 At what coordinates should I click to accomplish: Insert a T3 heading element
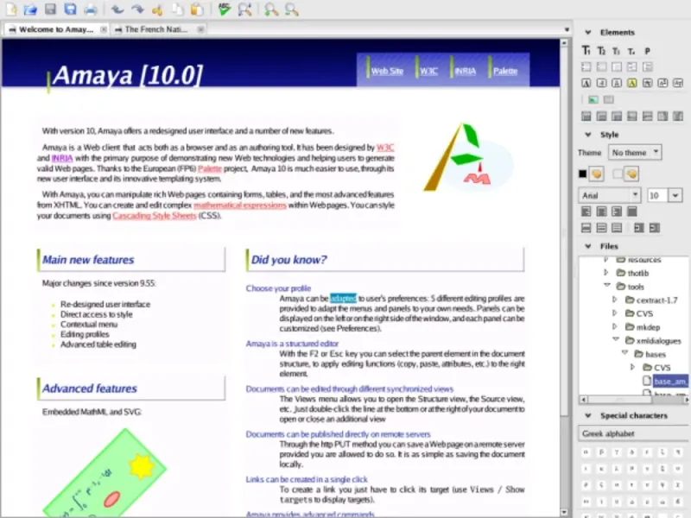[x=616, y=52]
